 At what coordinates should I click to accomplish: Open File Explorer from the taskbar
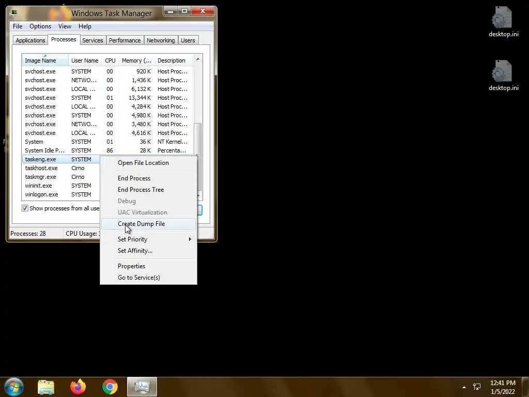click(46, 387)
